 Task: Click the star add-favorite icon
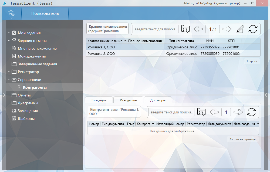(11, 13)
